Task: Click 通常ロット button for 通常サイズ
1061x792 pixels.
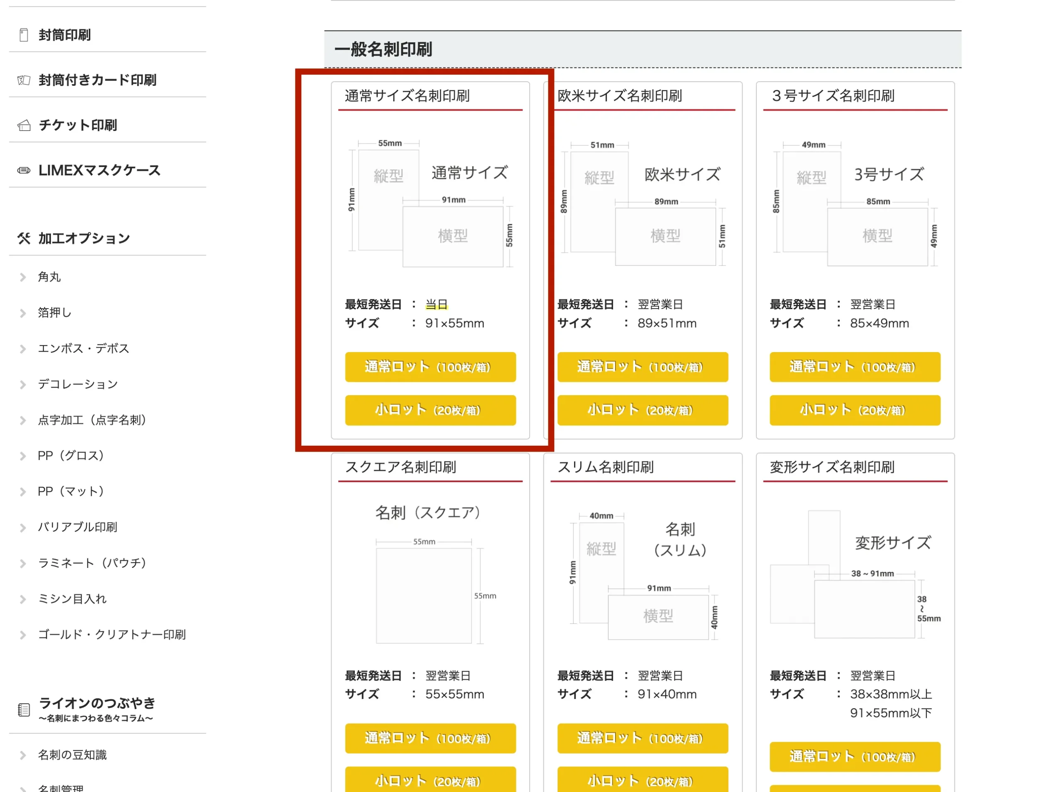Action: [430, 367]
